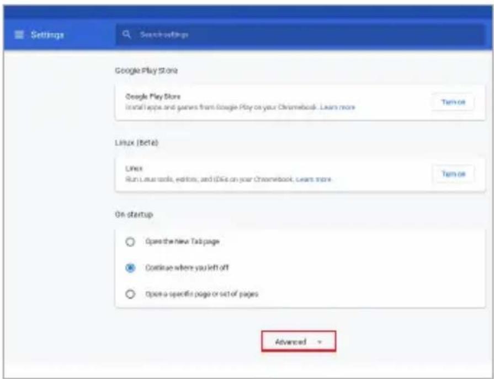Focus the Search settings field
Viewport: 494px width, 379px height.
(x=300, y=35)
